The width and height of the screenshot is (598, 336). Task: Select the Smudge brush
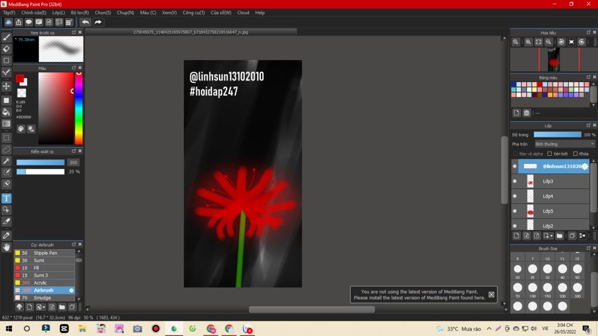pyautogui.click(x=44, y=297)
